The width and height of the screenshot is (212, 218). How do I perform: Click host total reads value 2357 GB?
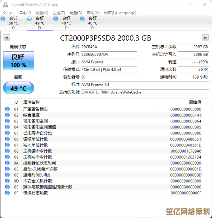tap(193, 47)
